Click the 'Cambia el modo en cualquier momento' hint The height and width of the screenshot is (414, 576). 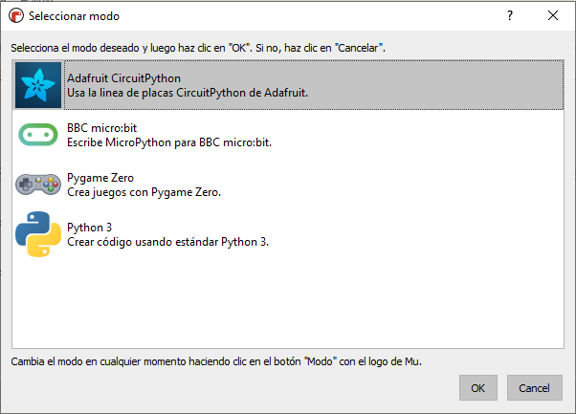point(216,361)
